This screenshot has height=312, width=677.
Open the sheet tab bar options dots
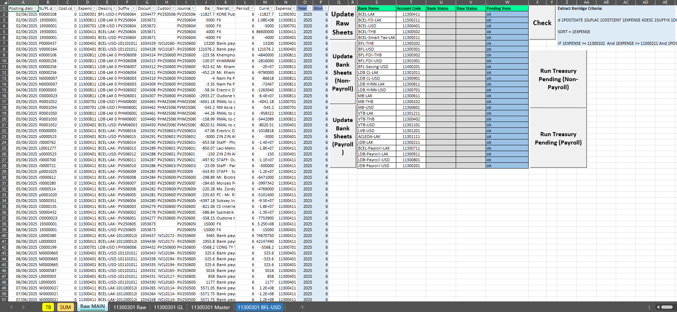click(x=649, y=307)
